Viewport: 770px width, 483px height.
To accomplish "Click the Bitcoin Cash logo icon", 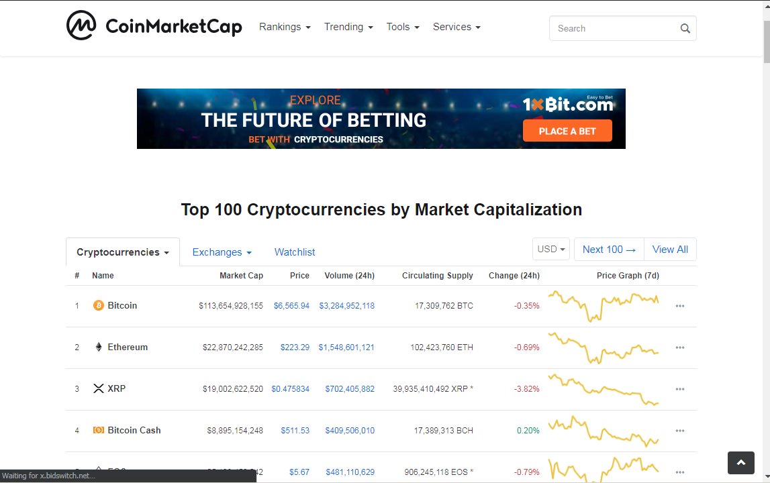I will [x=98, y=430].
